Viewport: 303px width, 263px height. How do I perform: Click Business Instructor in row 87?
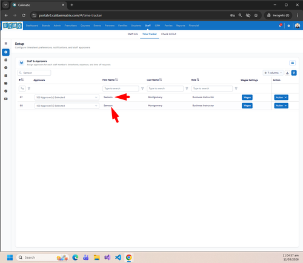pos(203,98)
